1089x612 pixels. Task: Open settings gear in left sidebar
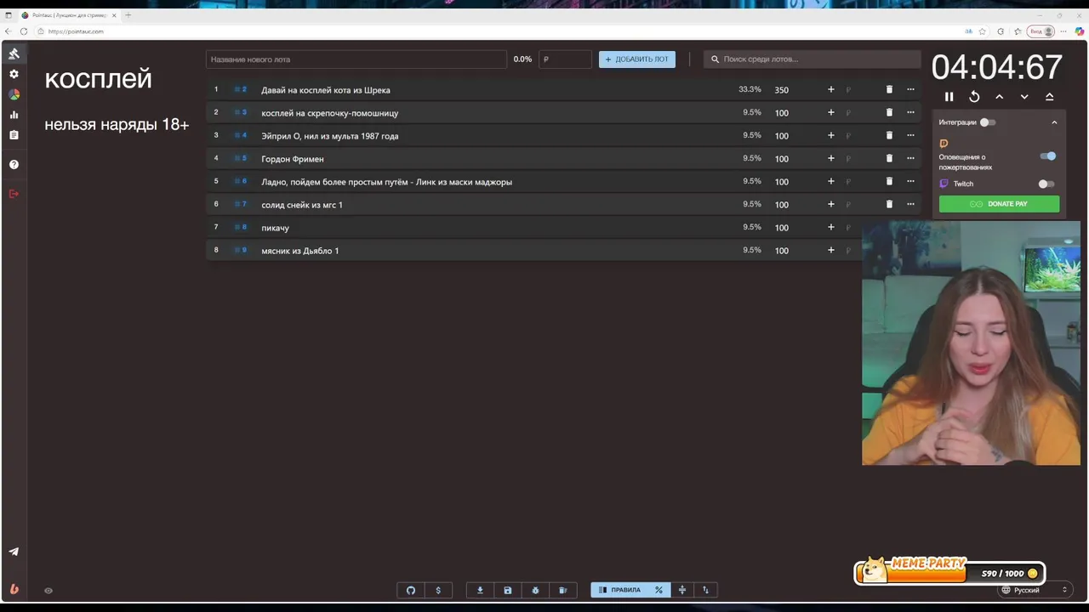coord(14,74)
